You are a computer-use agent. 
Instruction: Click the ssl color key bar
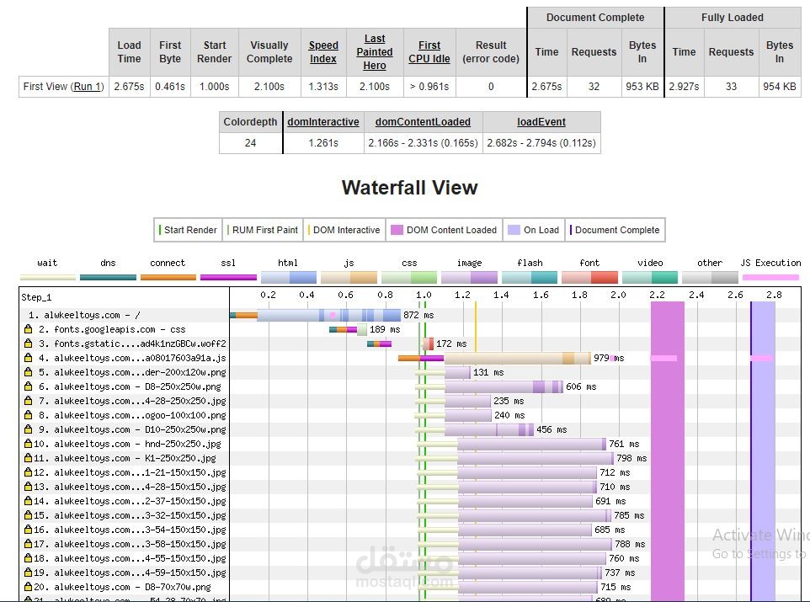pyautogui.click(x=228, y=278)
